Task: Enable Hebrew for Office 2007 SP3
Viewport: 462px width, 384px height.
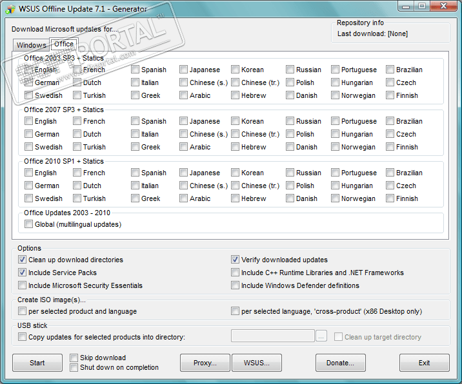Action: pos(235,146)
